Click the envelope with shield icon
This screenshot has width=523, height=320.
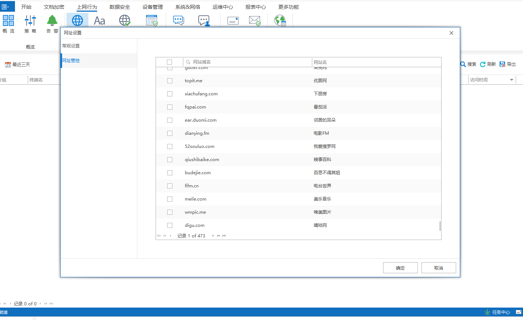coord(255,21)
